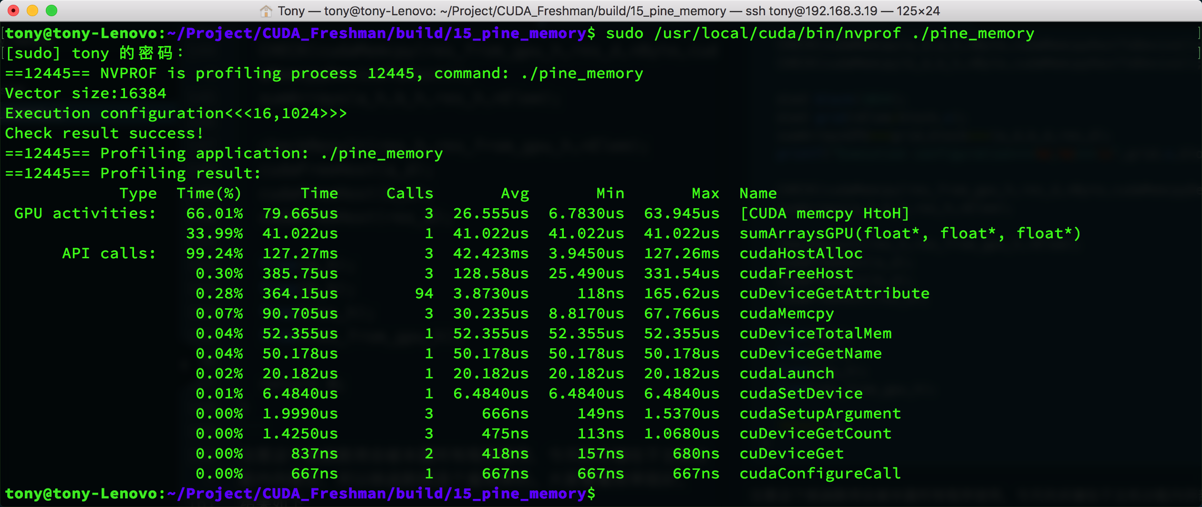1202x507 pixels.
Task: Click the 'Name' column header
Action: pos(758,193)
